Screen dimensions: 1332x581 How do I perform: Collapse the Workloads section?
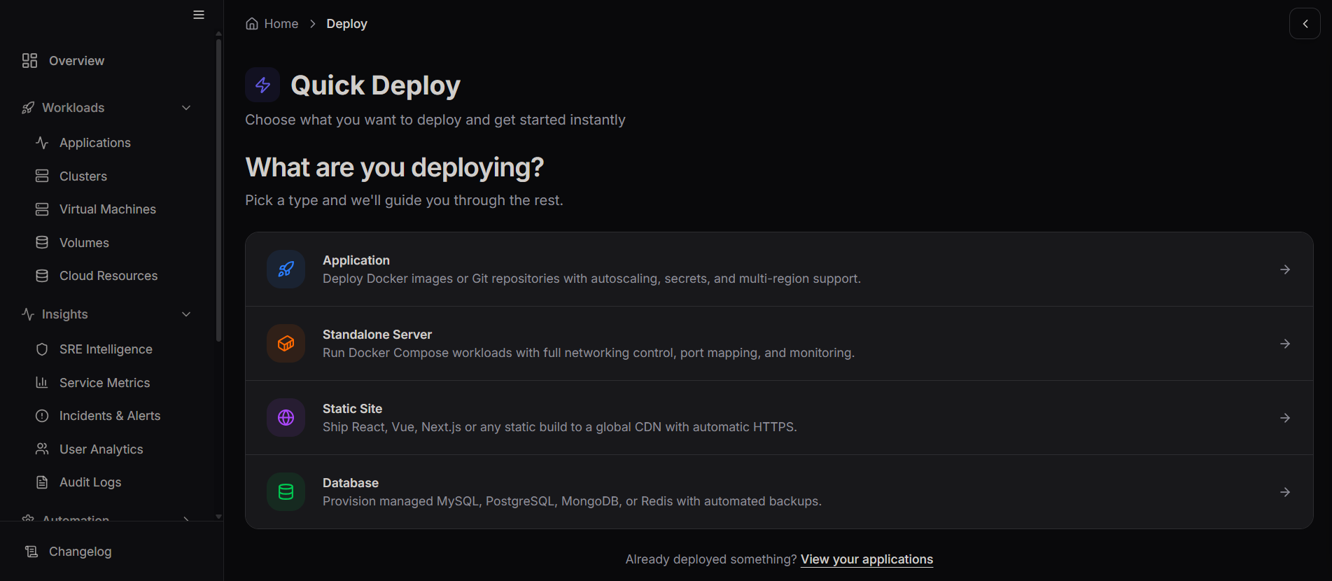pos(186,108)
